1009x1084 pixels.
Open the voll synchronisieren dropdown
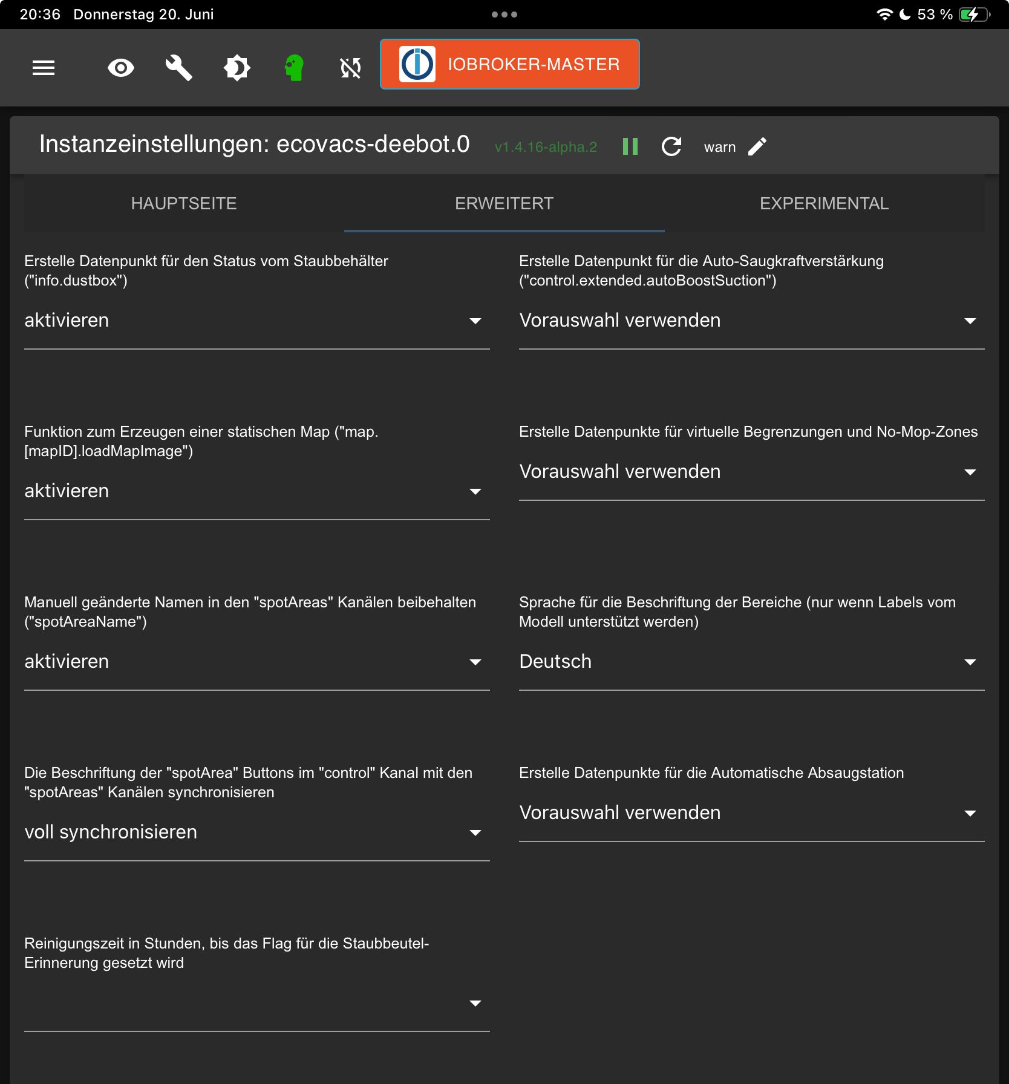coord(257,832)
